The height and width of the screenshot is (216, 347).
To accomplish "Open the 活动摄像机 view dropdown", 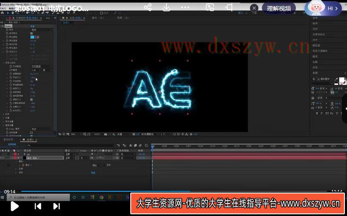I will coord(150,134).
